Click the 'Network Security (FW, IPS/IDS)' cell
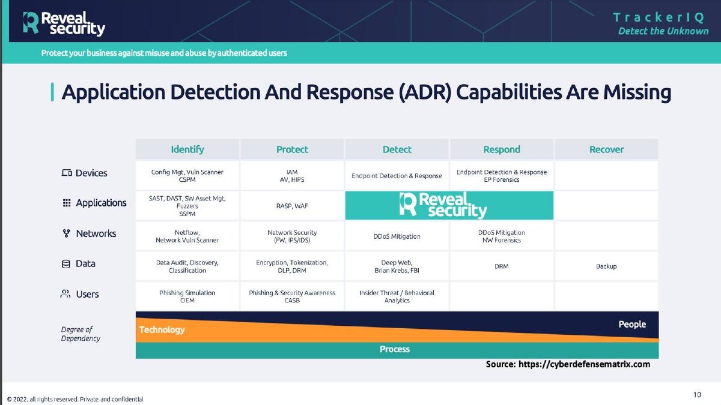The height and width of the screenshot is (405, 721). [x=292, y=236]
